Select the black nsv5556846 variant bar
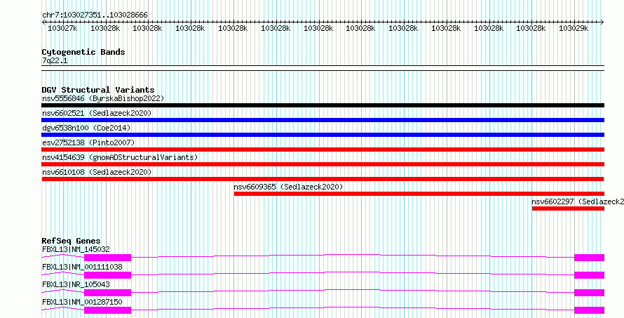624x318 pixels. [x=323, y=105]
